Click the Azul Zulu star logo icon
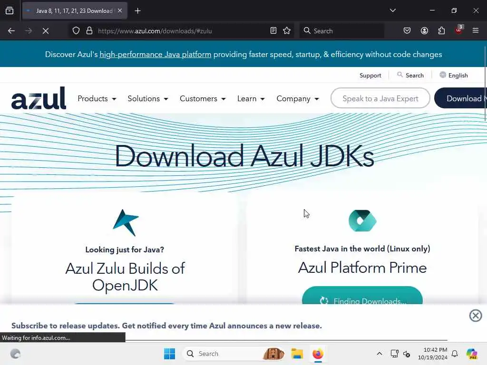Viewport: 487px width, 365px height. coord(126,222)
